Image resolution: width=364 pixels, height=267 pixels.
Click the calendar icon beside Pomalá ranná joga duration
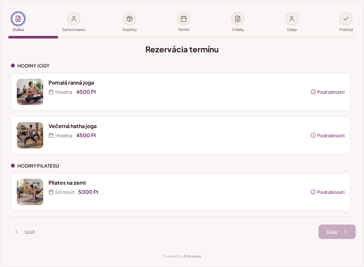pos(51,92)
